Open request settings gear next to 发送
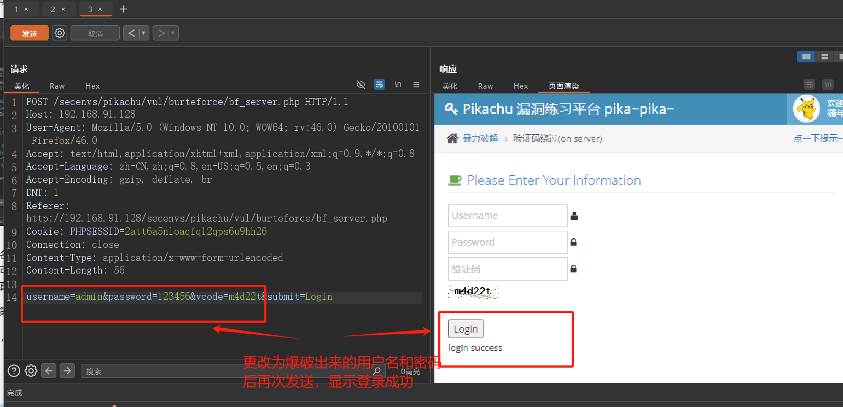Viewport: 843px width, 407px height. [60, 33]
